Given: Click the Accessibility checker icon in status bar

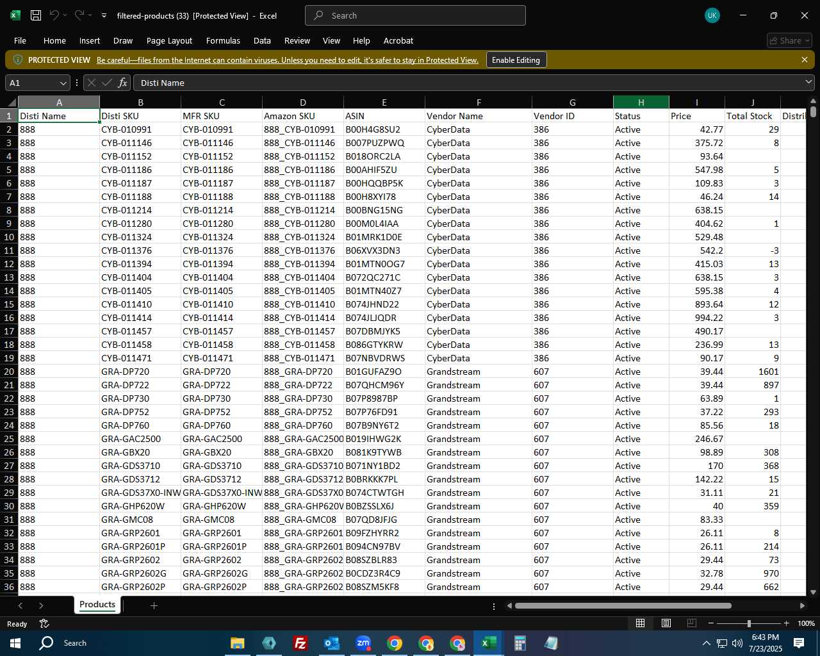Looking at the screenshot, I should (44, 623).
